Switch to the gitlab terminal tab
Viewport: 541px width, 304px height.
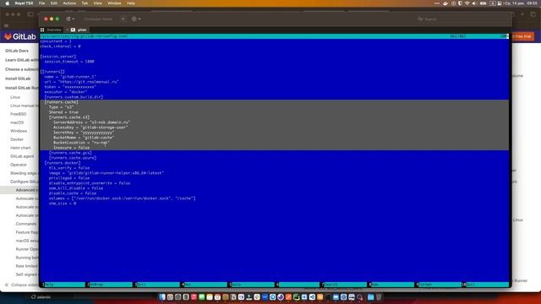[82, 30]
